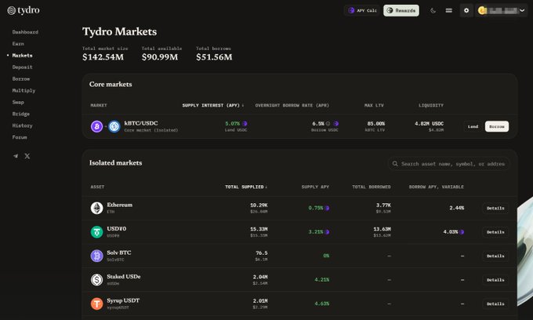Click Syrup USDT 4.63% supply APY
The width and height of the screenshot is (533, 320).
(321, 304)
